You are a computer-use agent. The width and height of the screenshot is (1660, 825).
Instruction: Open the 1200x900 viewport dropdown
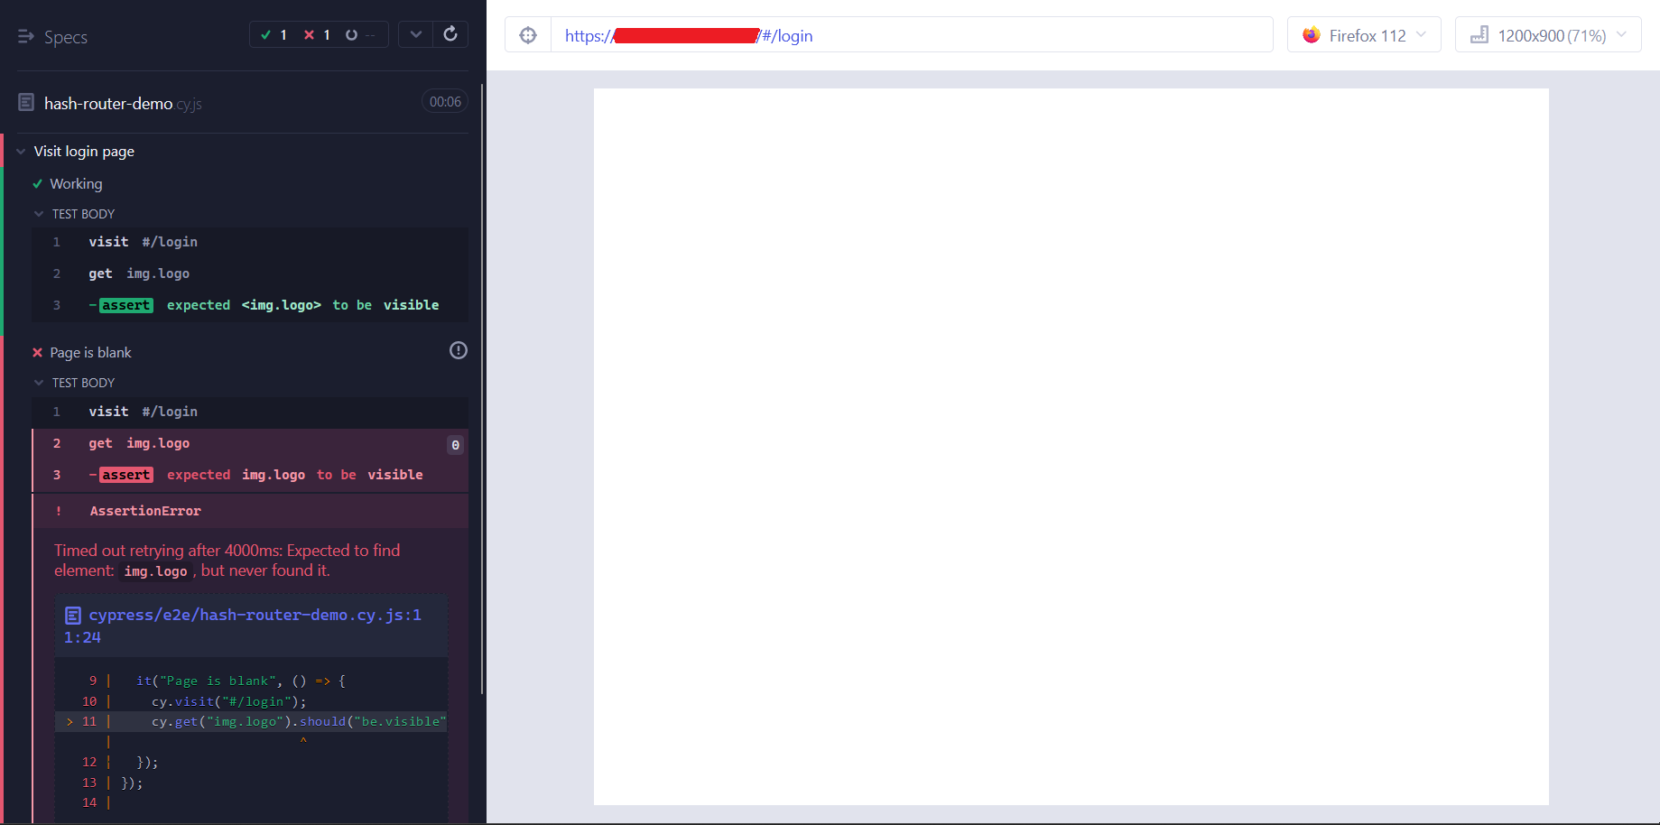point(1547,34)
